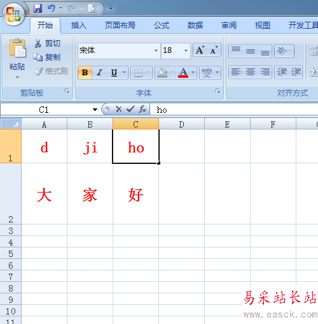The width and height of the screenshot is (318, 324).
Task: Confirm the entry with the checkmark icon
Action: coord(130,109)
